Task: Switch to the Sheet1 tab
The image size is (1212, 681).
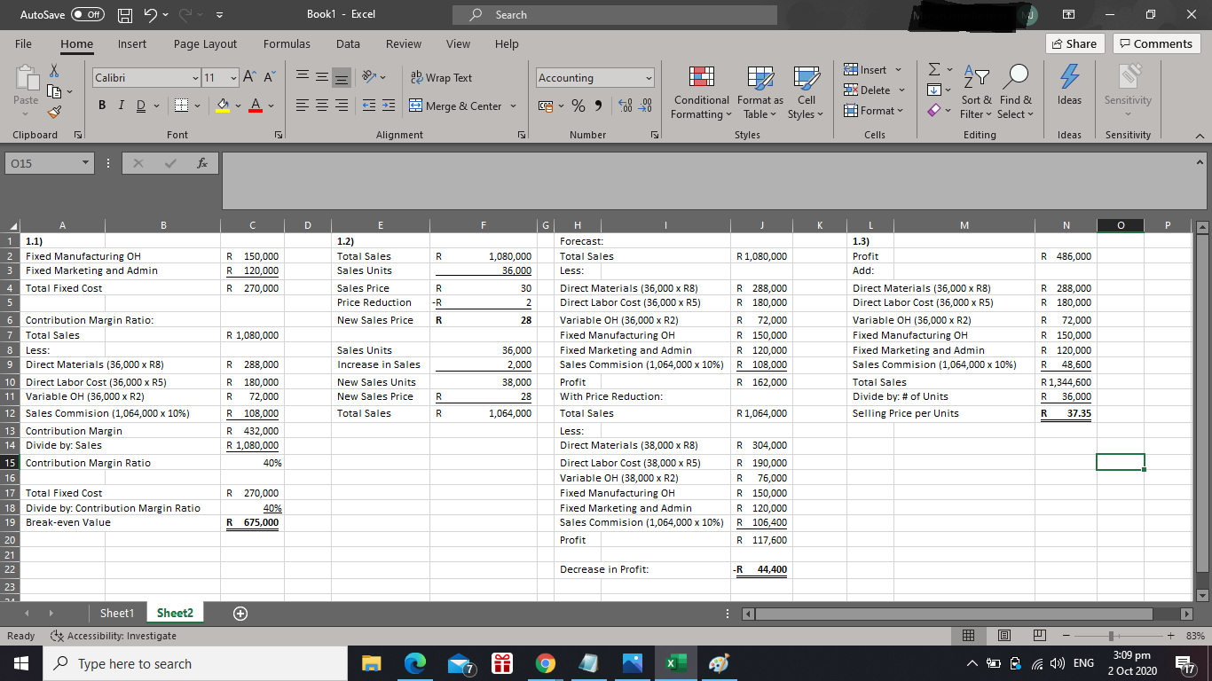Action: point(117,613)
